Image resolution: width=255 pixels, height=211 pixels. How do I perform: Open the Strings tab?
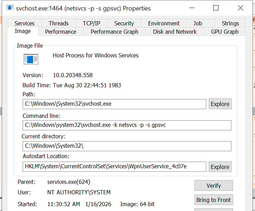click(230, 23)
